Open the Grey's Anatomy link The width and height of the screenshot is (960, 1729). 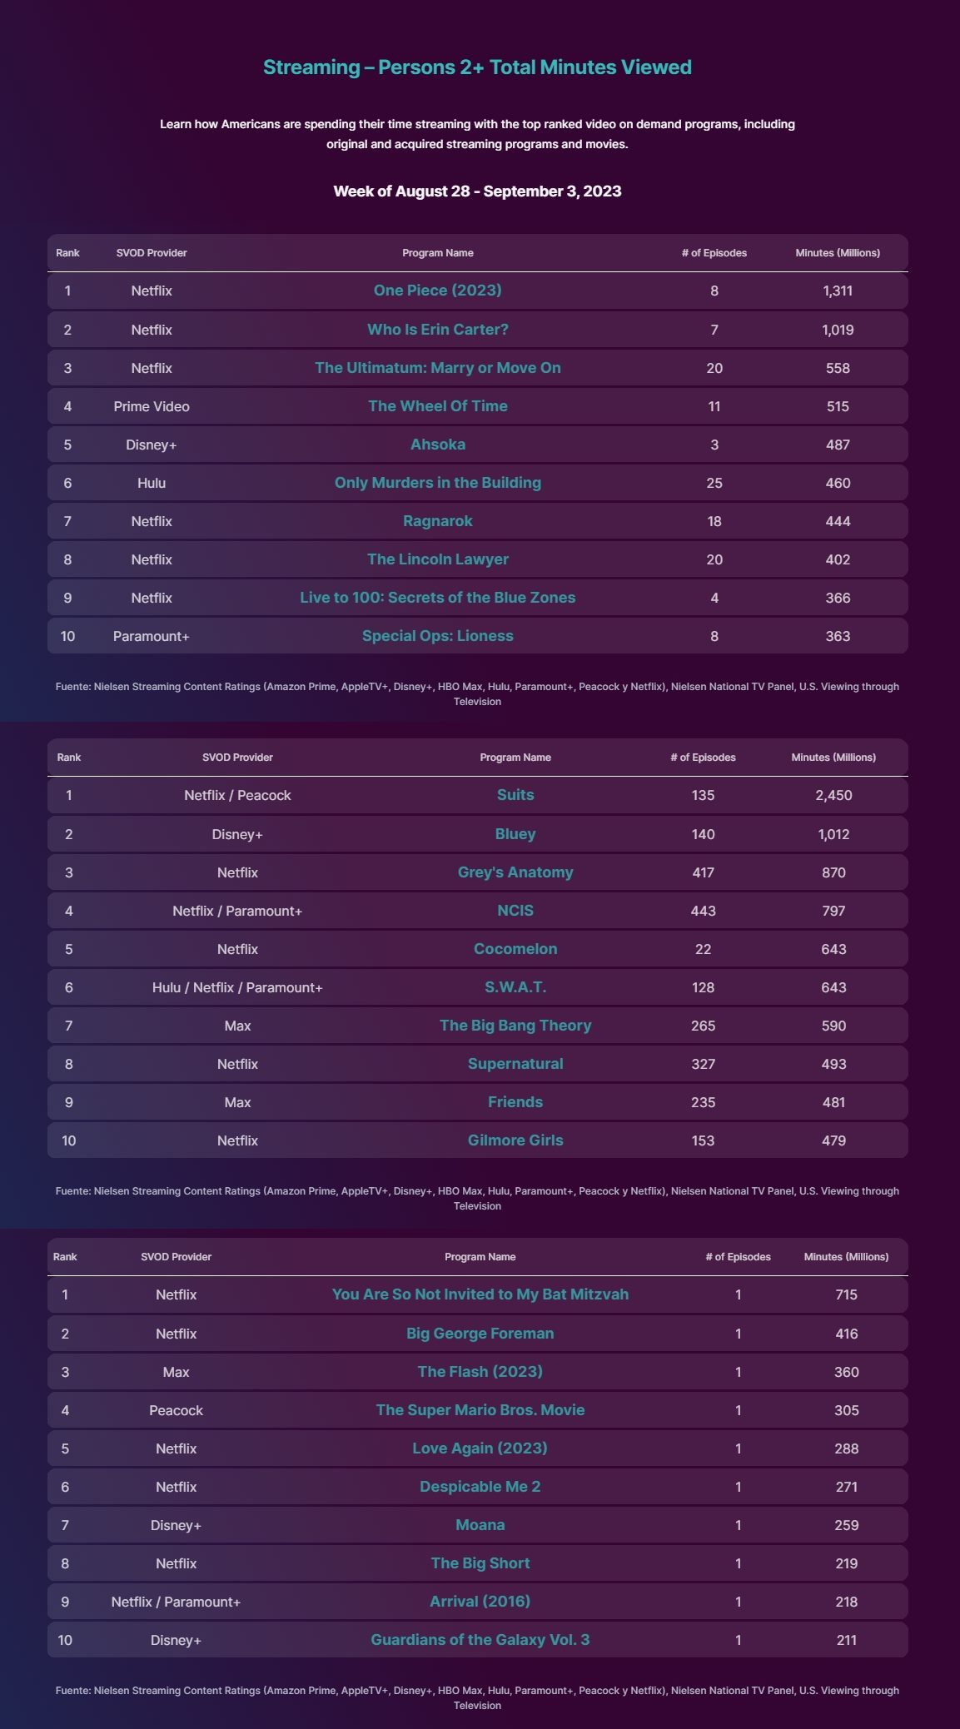point(515,872)
